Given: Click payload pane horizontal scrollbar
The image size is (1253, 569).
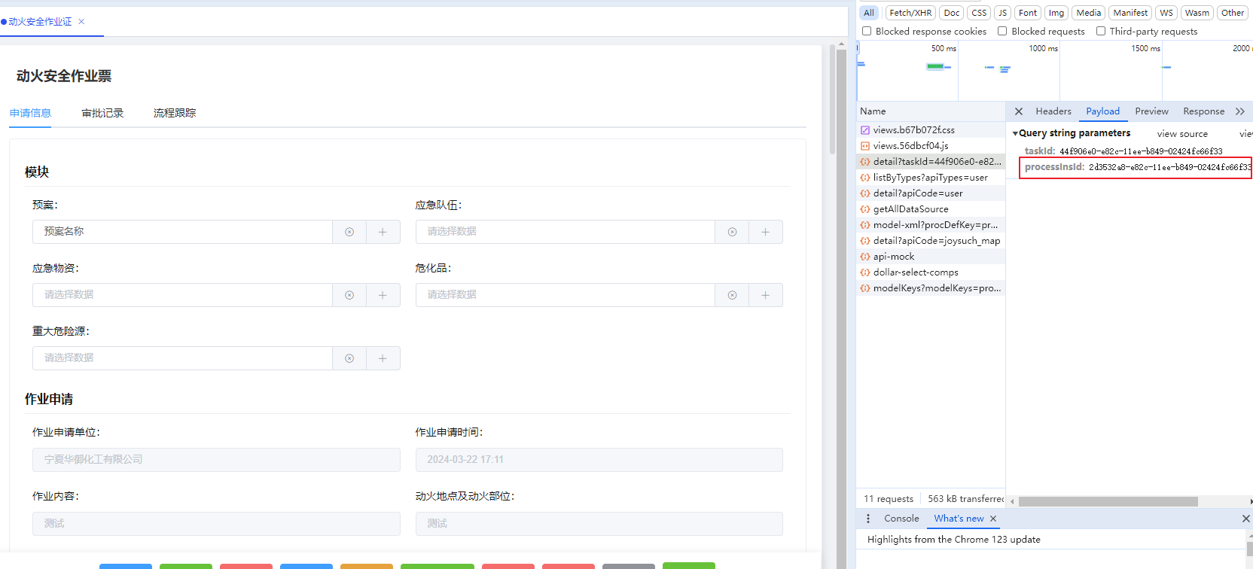Looking at the screenshot, I should point(1108,501).
